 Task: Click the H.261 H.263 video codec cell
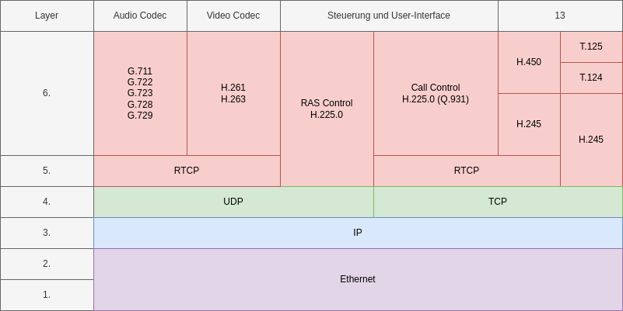tap(233, 93)
